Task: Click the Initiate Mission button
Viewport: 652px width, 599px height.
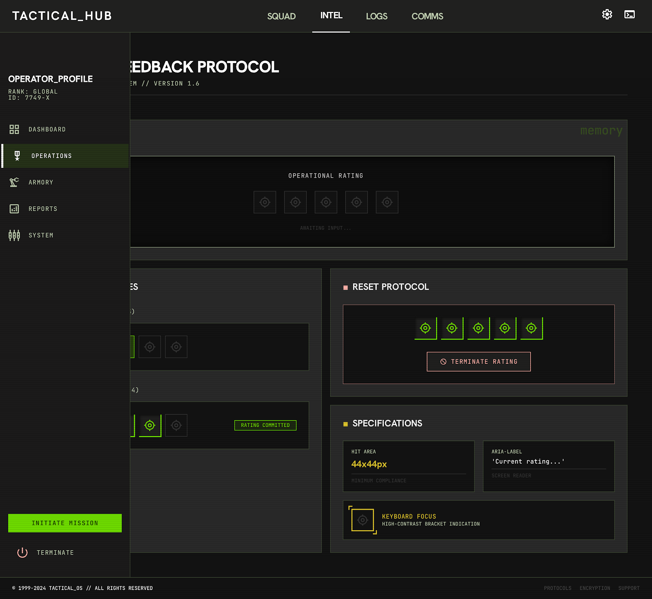Action: point(65,523)
